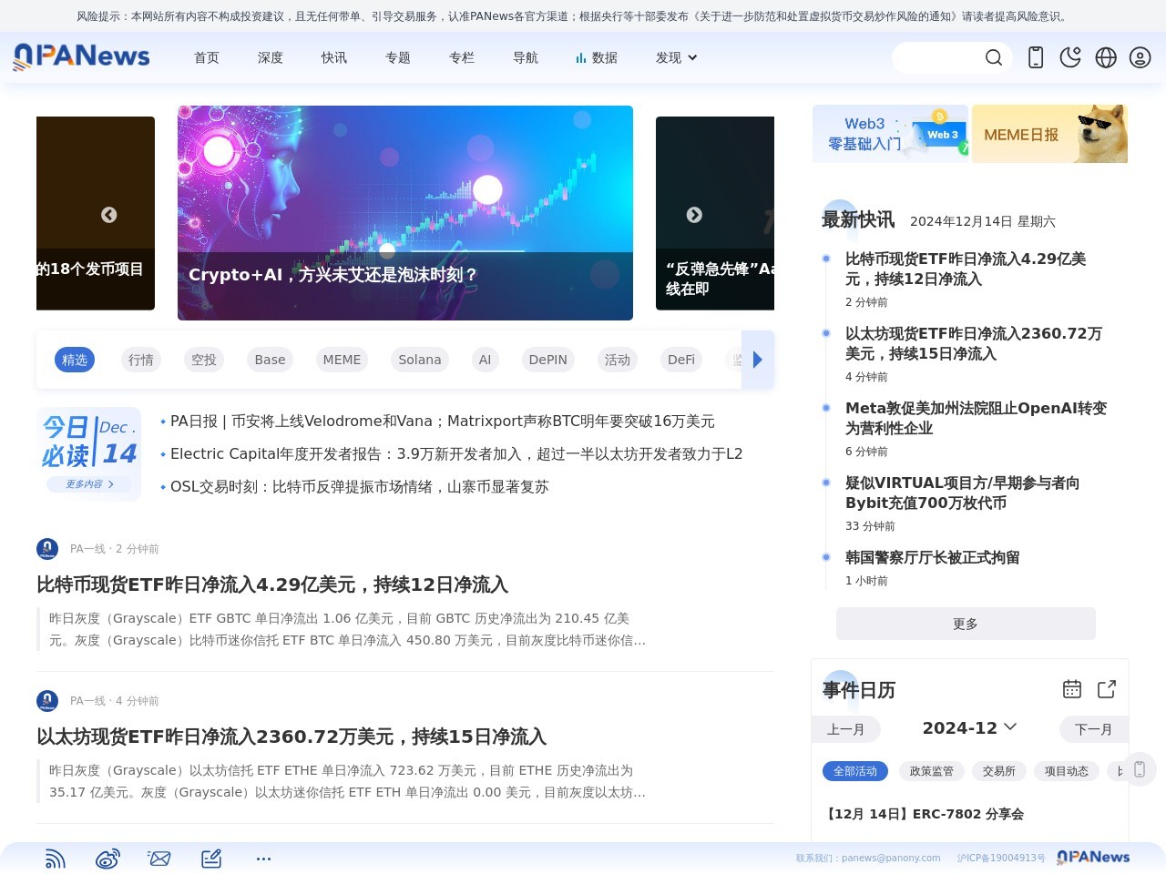This screenshot has width=1166, height=874.
Task: Go to next carousel slide arrow
Action: [x=694, y=215]
